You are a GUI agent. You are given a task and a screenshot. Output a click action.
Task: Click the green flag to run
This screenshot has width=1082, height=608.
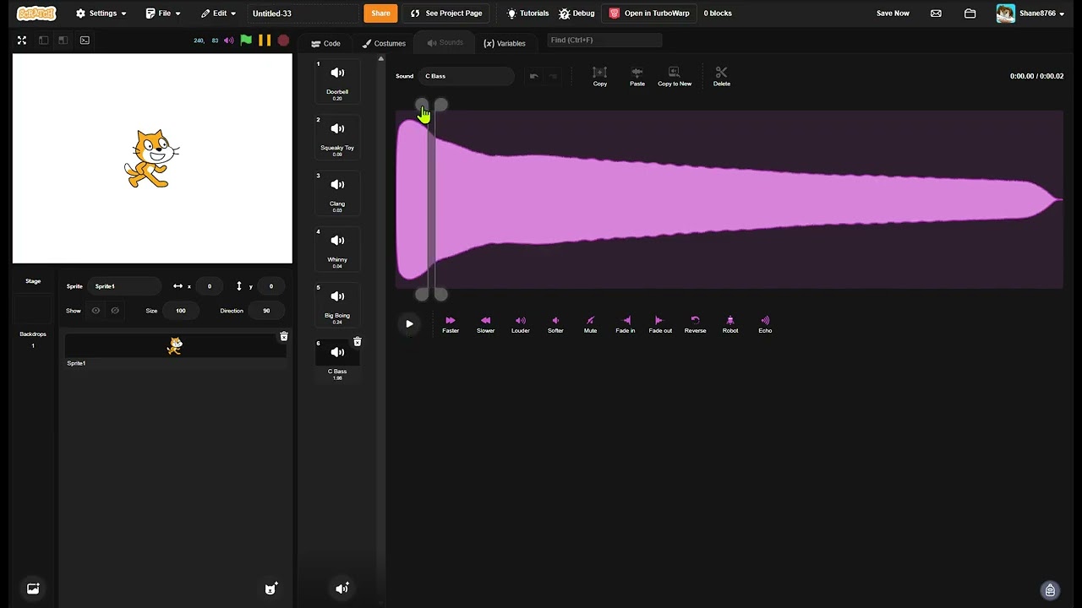pyautogui.click(x=246, y=40)
